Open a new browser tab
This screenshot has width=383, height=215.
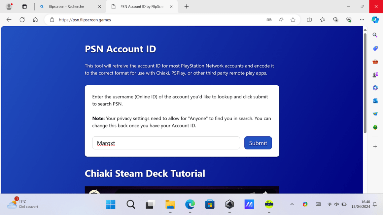[187, 7]
